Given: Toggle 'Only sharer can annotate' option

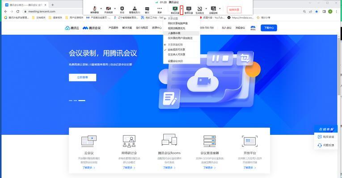Looking at the screenshot, I should (x=182, y=38).
